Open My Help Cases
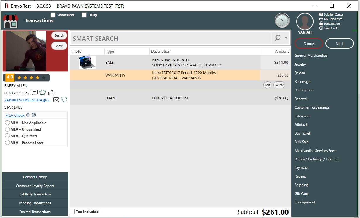 [x=330, y=19]
